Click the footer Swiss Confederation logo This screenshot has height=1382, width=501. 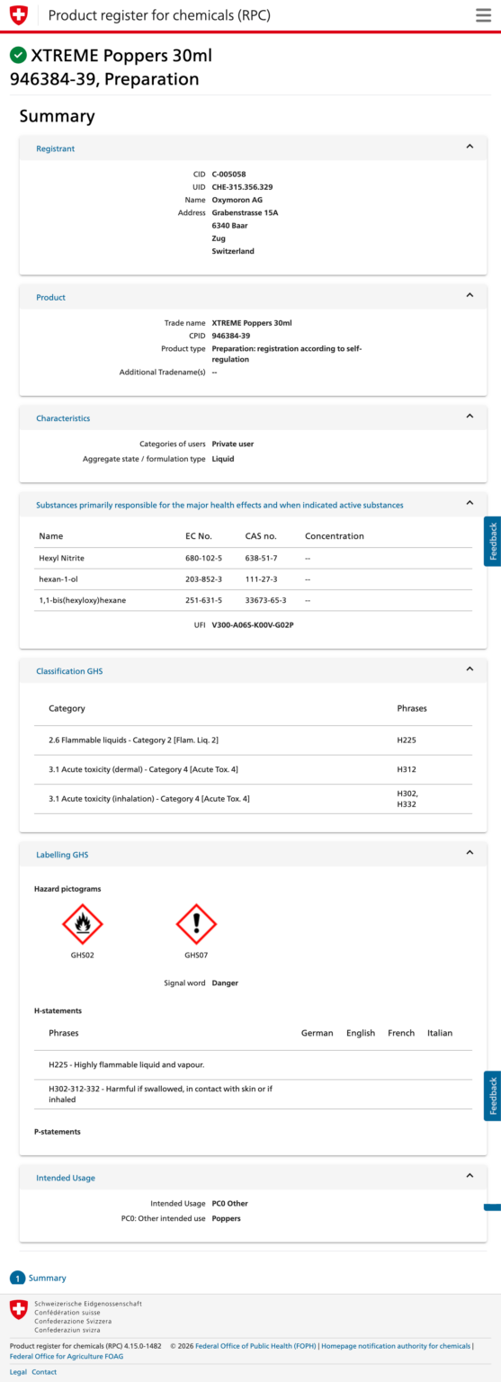pyautogui.click(x=18, y=1309)
